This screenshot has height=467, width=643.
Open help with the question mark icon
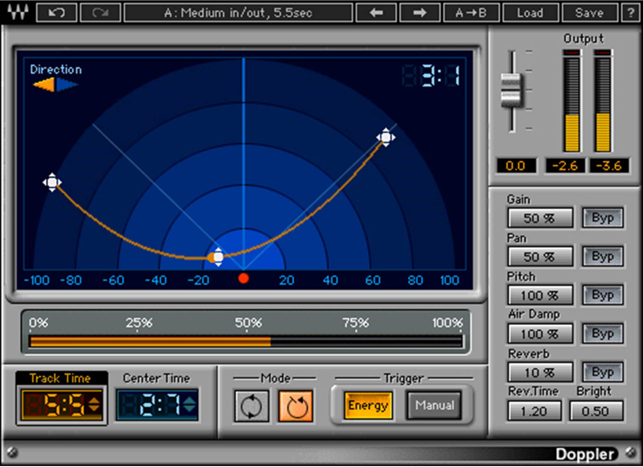point(632,13)
